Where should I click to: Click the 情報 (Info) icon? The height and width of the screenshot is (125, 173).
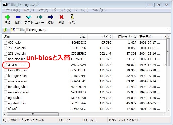72,17
